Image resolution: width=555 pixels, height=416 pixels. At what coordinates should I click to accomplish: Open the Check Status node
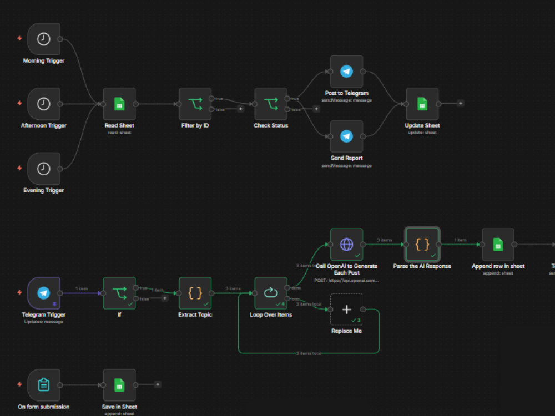271,104
